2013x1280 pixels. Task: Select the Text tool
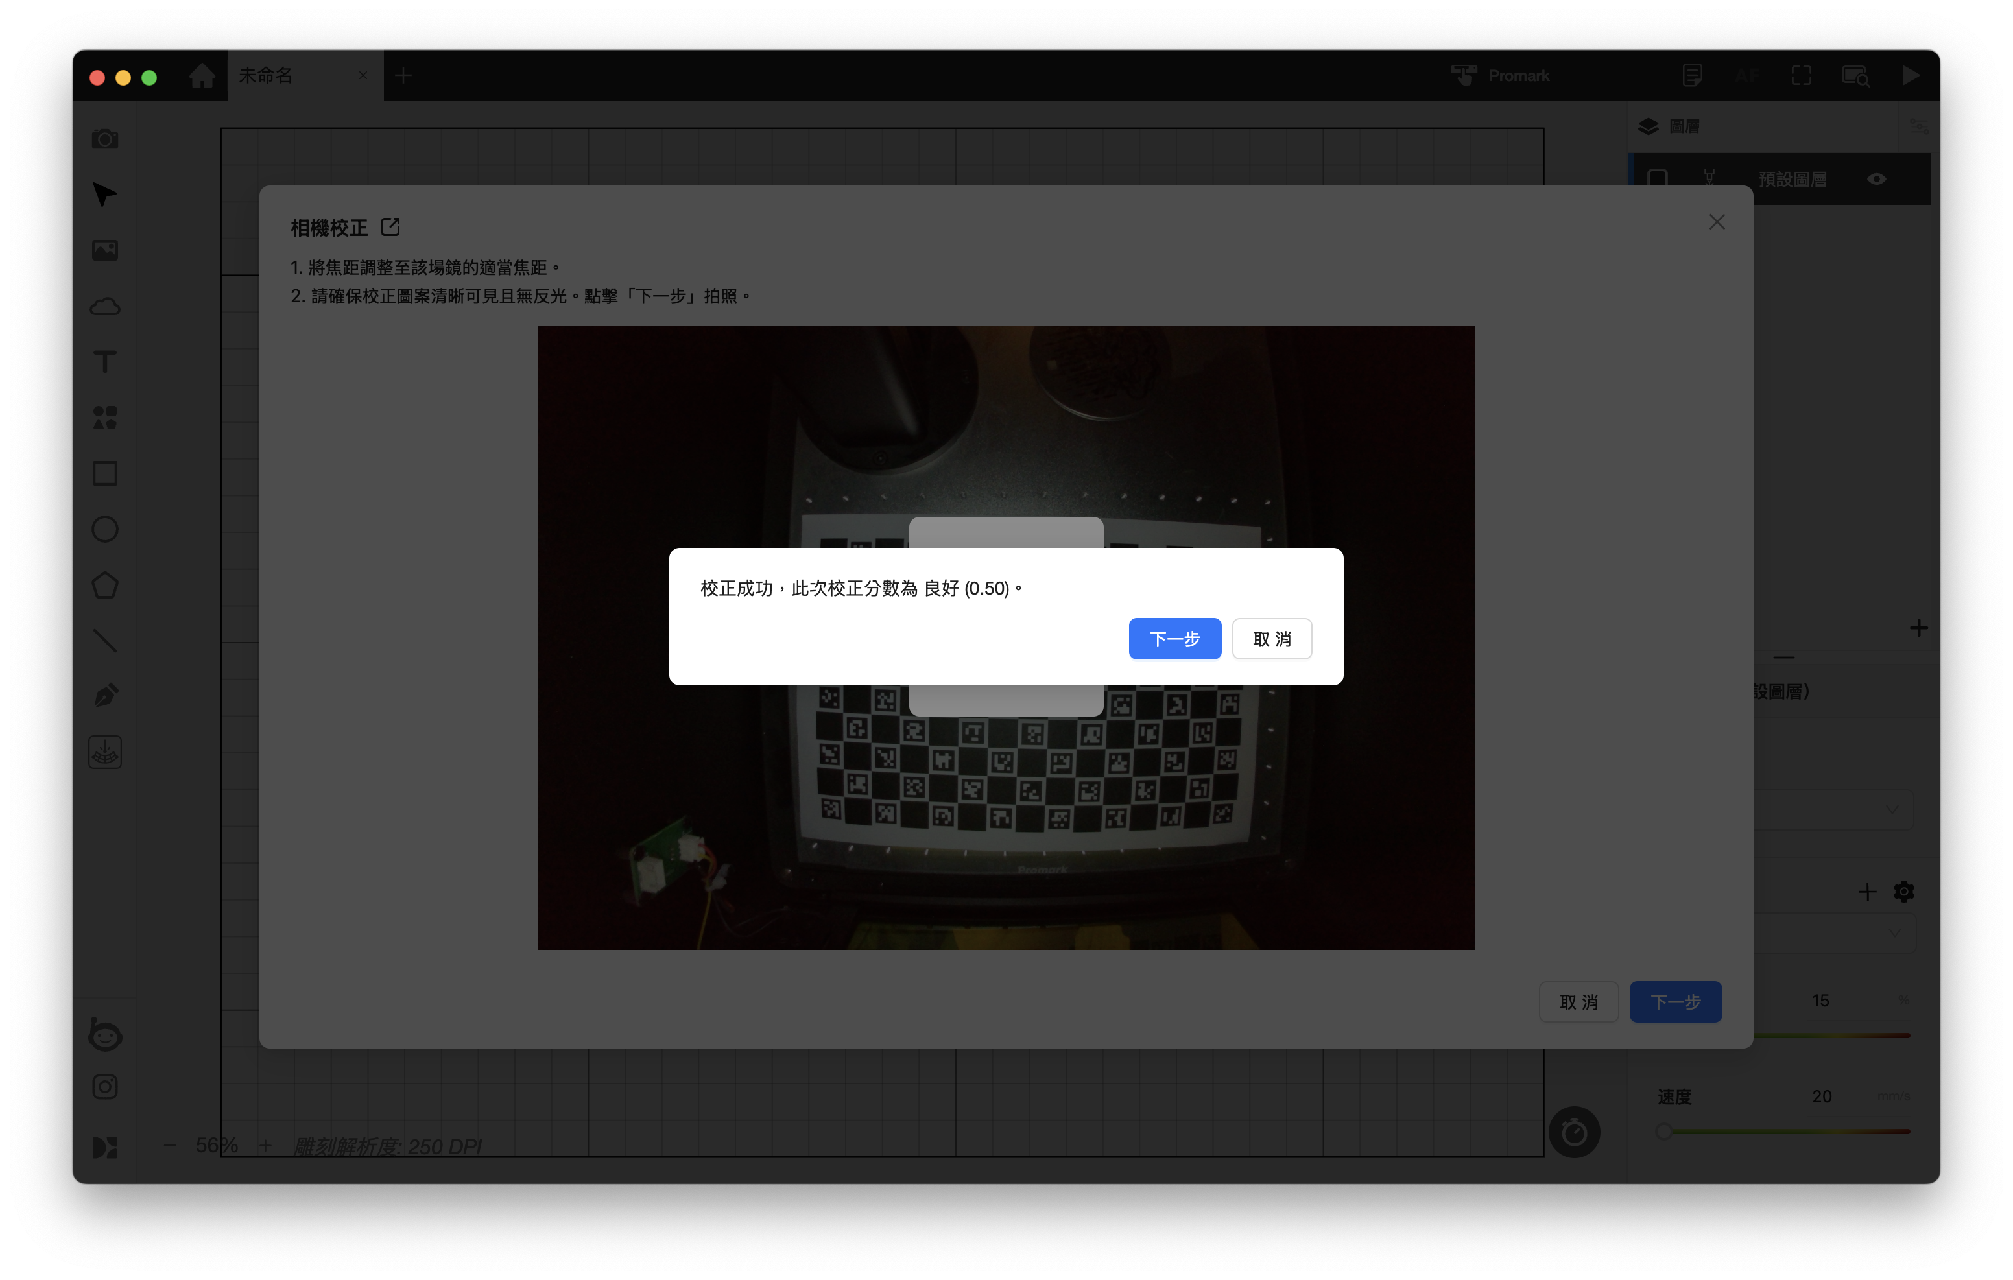click(x=104, y=362)
